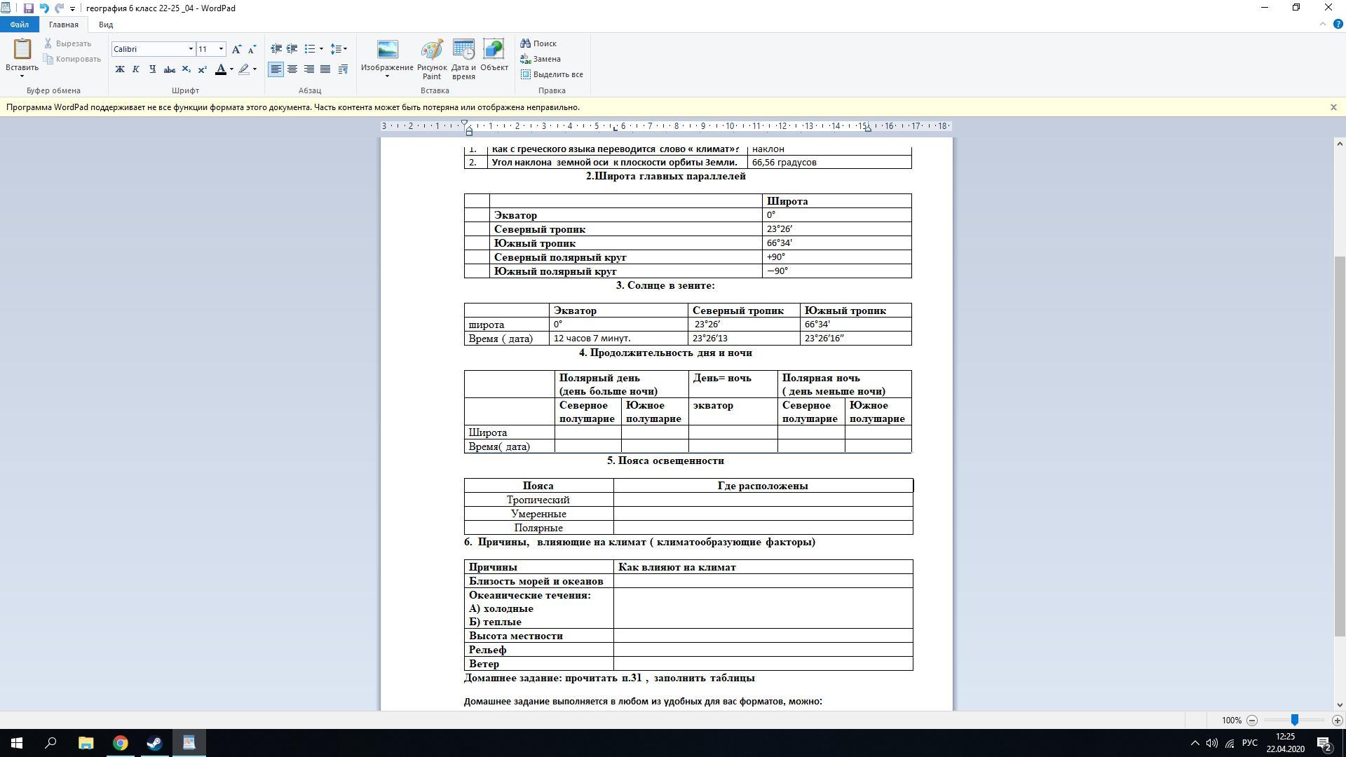
Task: Enable center text alignment
Action: click(292, 69)
